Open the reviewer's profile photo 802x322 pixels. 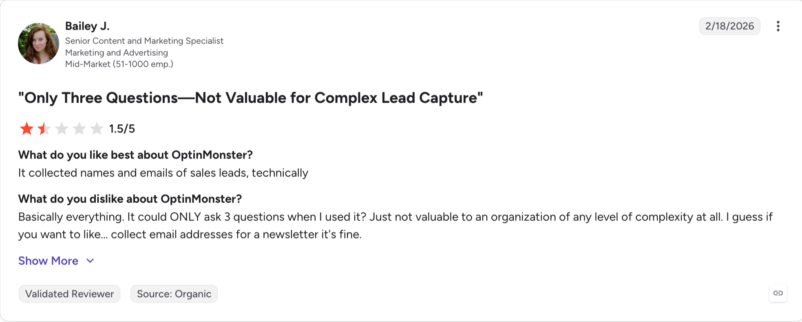[38, 43]
